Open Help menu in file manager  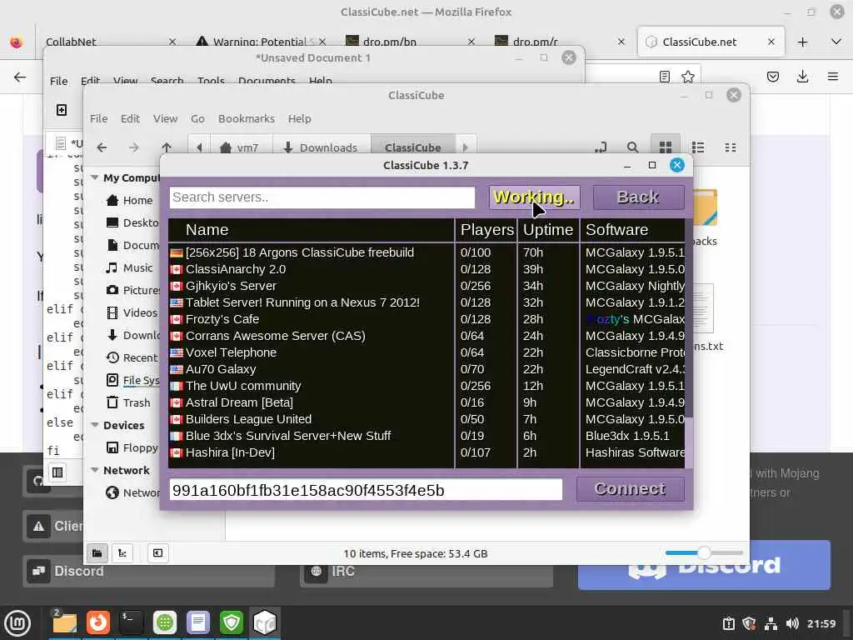click(x=299, y=118)
